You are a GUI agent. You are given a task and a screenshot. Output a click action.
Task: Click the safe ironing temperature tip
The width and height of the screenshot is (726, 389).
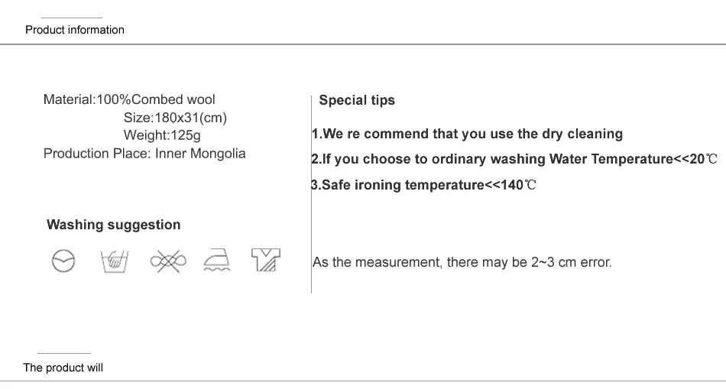(x=423, y=185)
